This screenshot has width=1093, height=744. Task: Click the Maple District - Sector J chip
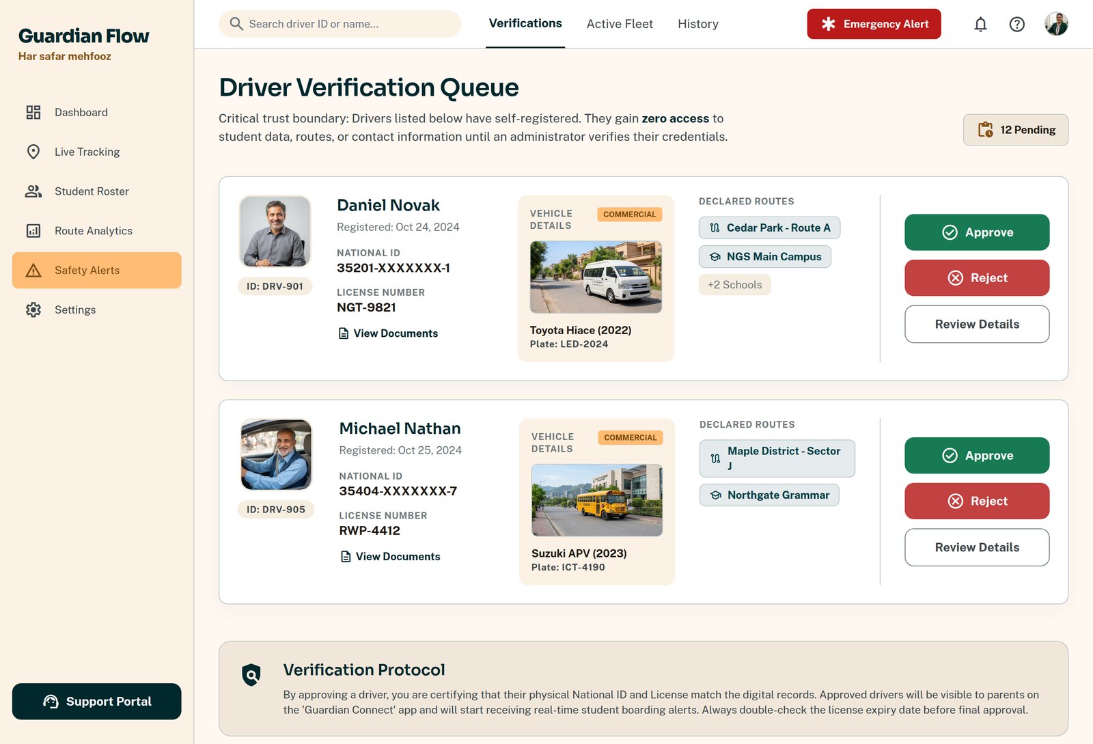click(777, 458)
